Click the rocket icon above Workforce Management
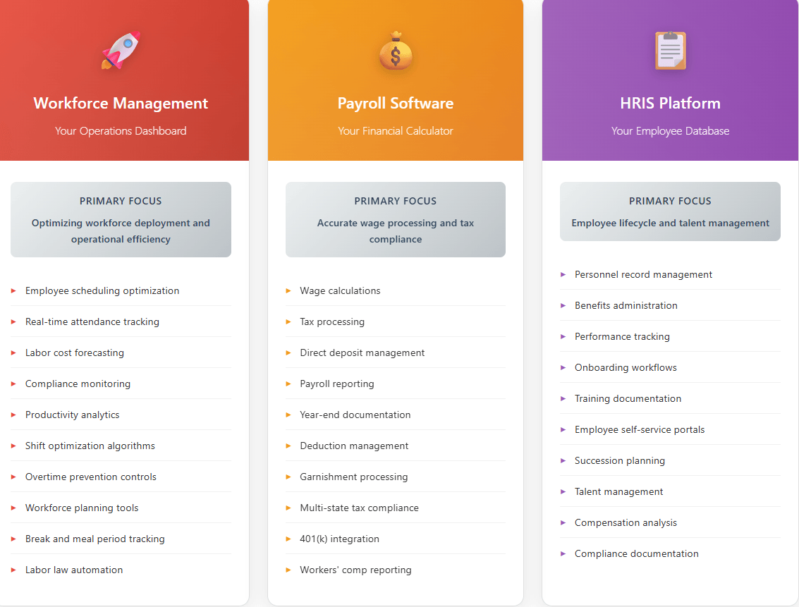 [121, 51]
